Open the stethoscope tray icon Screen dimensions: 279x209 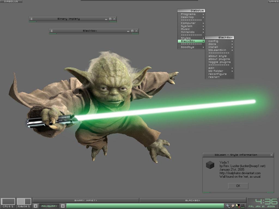228,206
